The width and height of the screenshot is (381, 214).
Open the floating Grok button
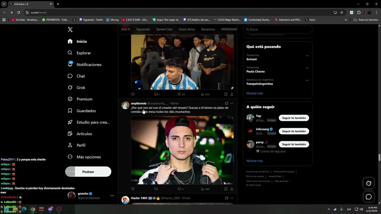coord(368,183)
